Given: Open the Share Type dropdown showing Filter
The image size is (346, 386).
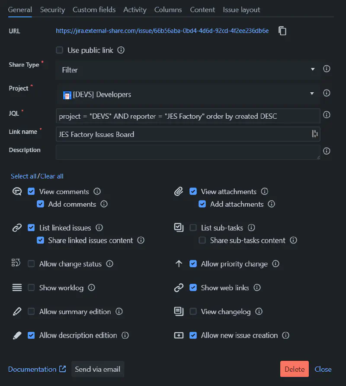Looking at the screenshot, I should tap(188, 70).
